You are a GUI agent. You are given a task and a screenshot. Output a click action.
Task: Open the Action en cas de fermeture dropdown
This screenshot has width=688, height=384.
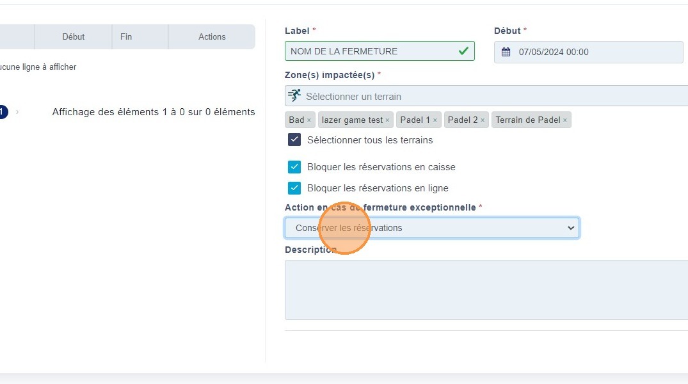pyautogui.click(x=432, y=228)
